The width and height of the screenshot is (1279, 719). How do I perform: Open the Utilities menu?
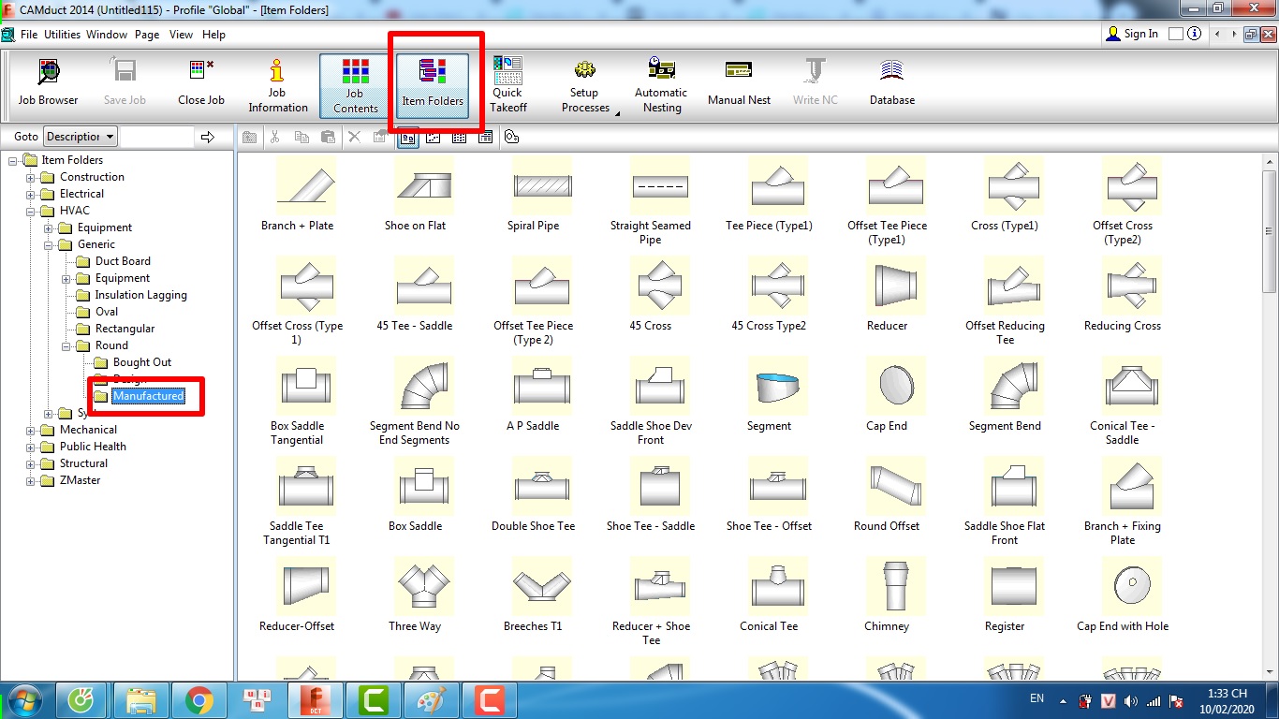[62, 35]
